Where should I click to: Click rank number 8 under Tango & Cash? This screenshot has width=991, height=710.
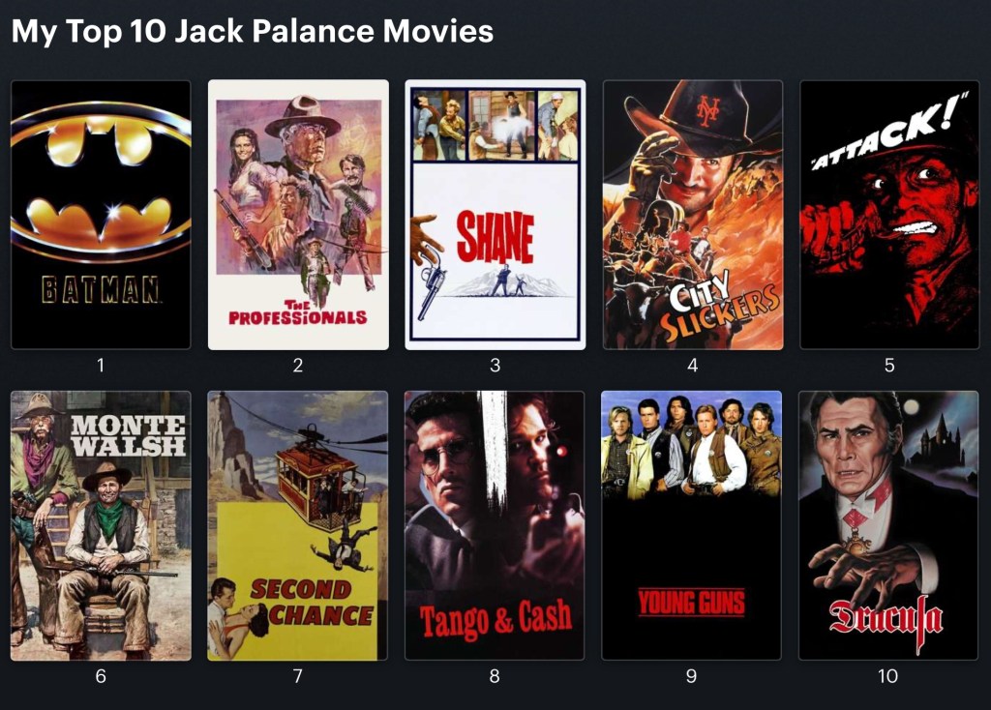(x=495, y=676)
